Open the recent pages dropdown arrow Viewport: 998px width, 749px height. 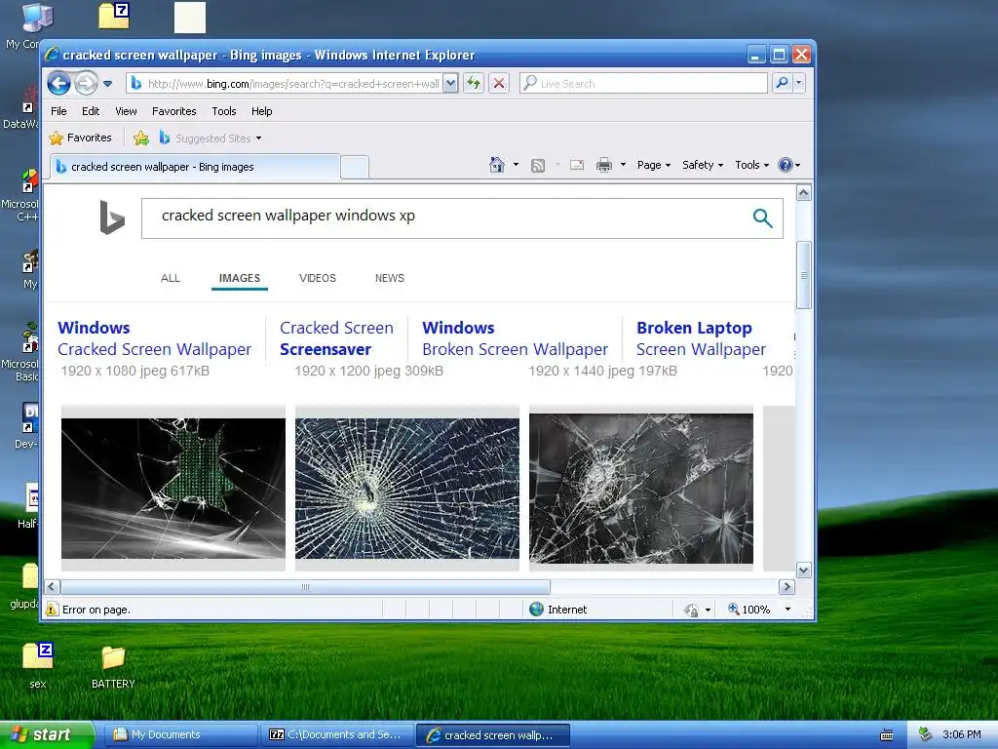coord(107,84)
